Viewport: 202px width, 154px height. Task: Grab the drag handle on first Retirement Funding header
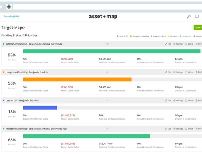(107, 44)
